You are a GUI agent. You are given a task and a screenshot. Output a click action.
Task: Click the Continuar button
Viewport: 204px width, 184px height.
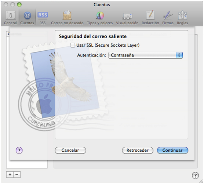coord(172,151)
